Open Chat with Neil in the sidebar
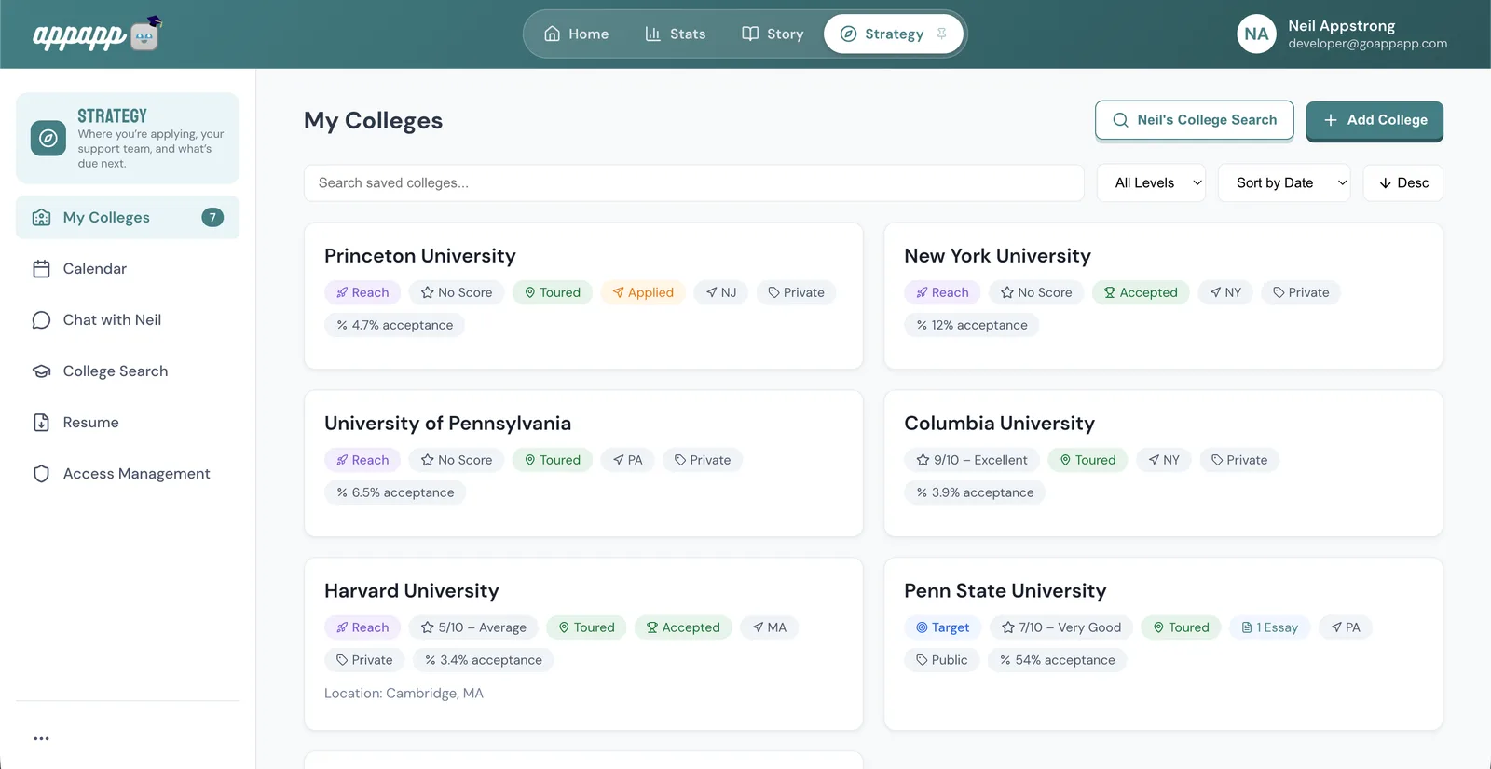Viewport: 1491px width, 769px height. pyautogui.click(x=128, y=319)
